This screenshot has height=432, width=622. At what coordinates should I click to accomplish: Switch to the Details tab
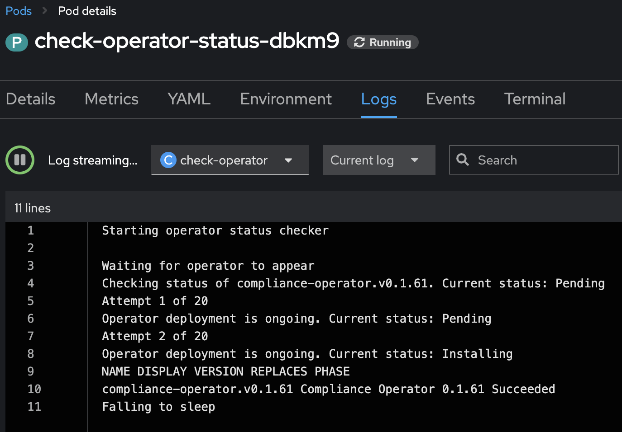31,99
